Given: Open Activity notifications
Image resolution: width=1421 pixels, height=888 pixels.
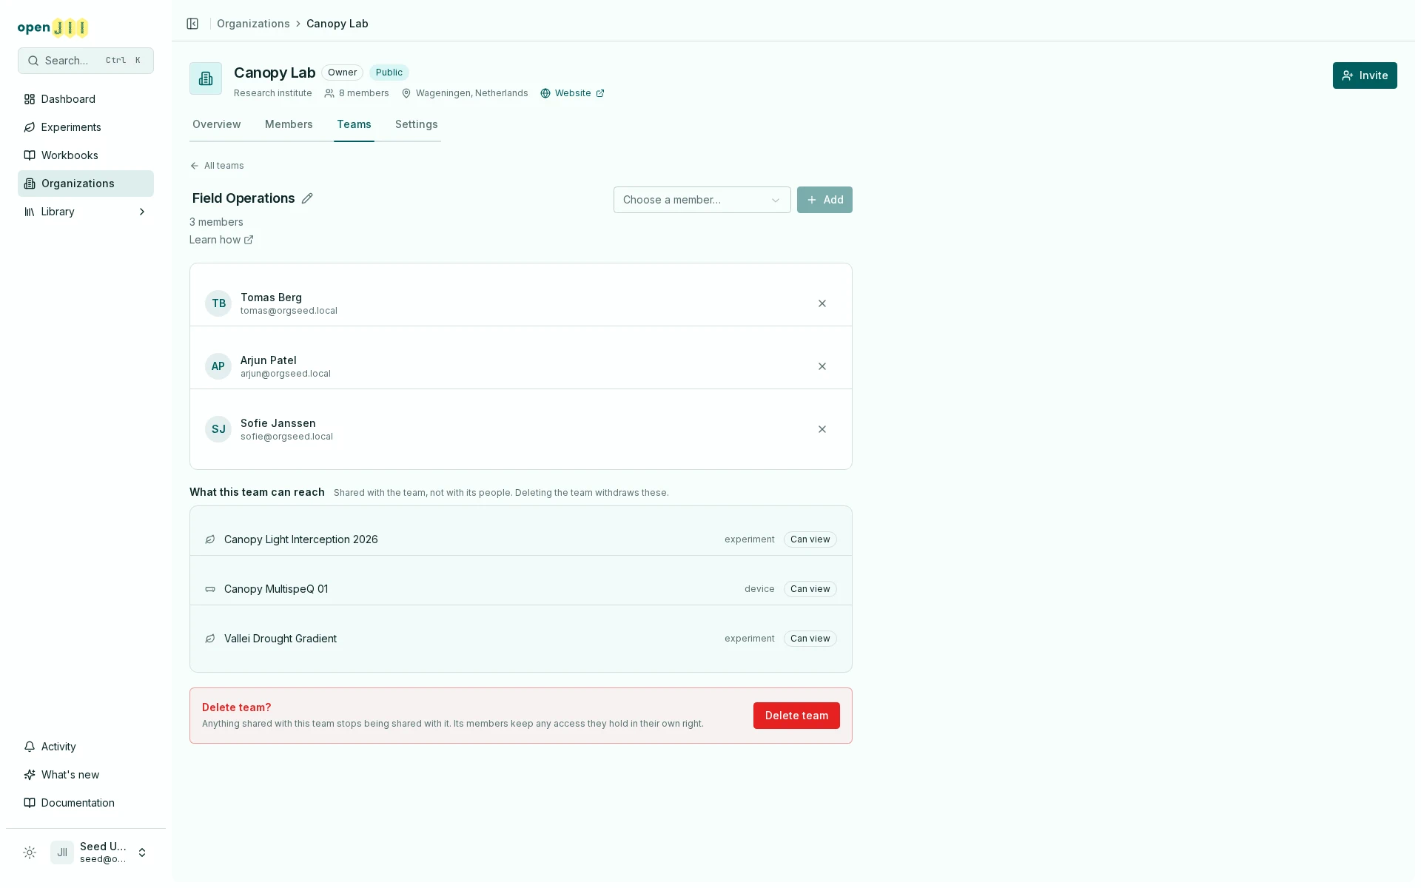Looking at the screenshot, I should point(86,747).
